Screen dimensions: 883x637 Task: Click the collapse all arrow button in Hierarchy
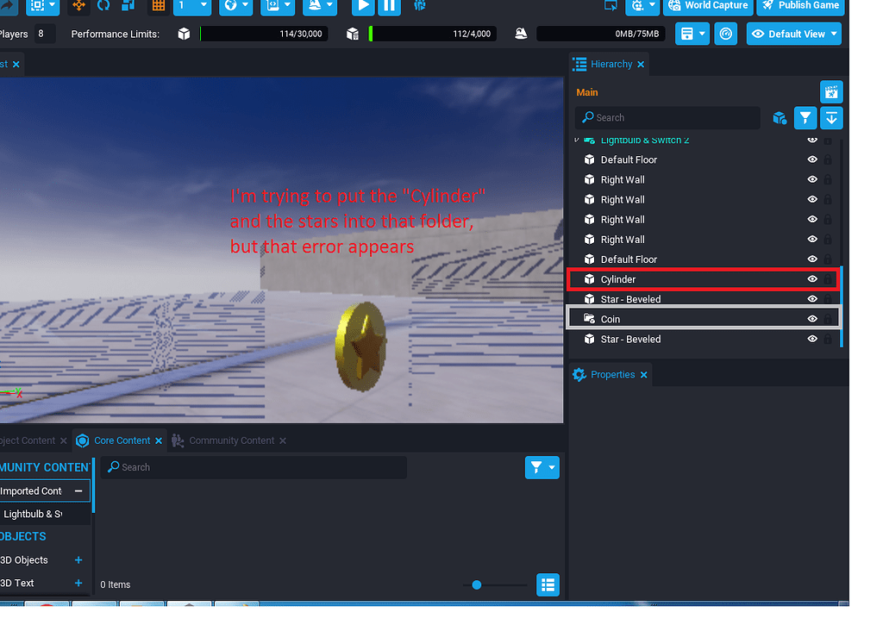(831, 118)
